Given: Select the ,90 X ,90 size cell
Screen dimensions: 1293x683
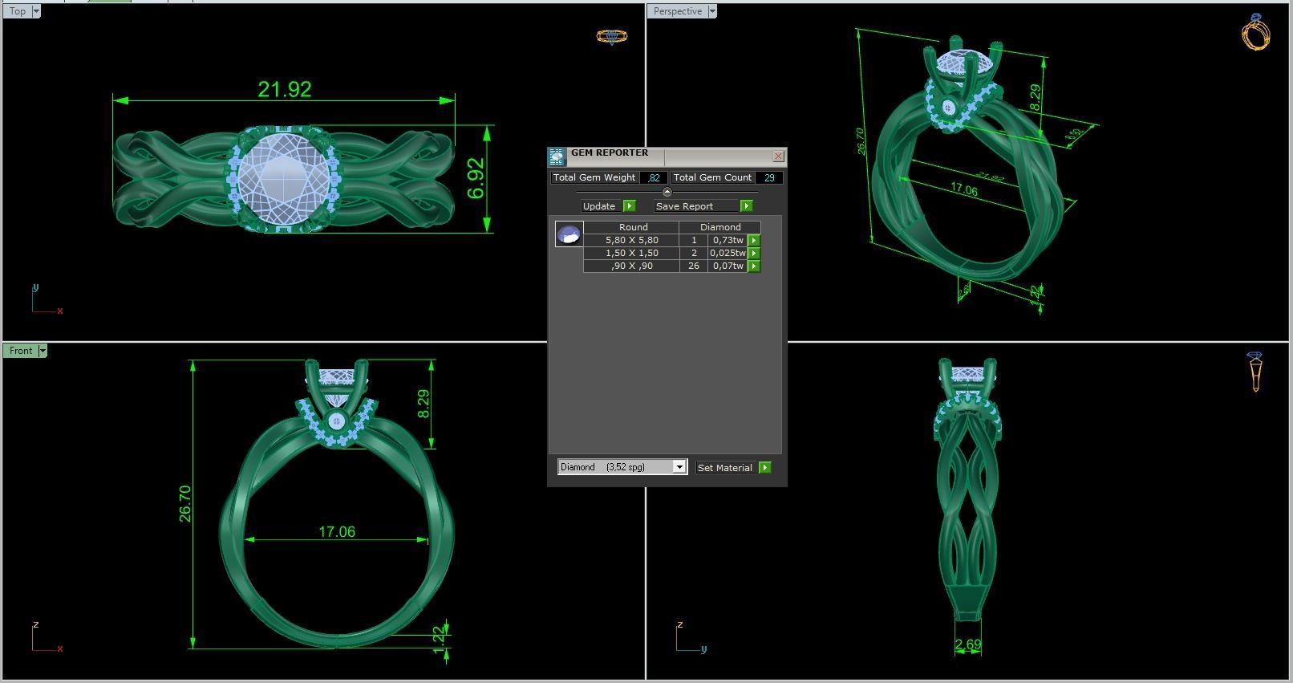Looking at the screenshot, I should pos(631,266).
